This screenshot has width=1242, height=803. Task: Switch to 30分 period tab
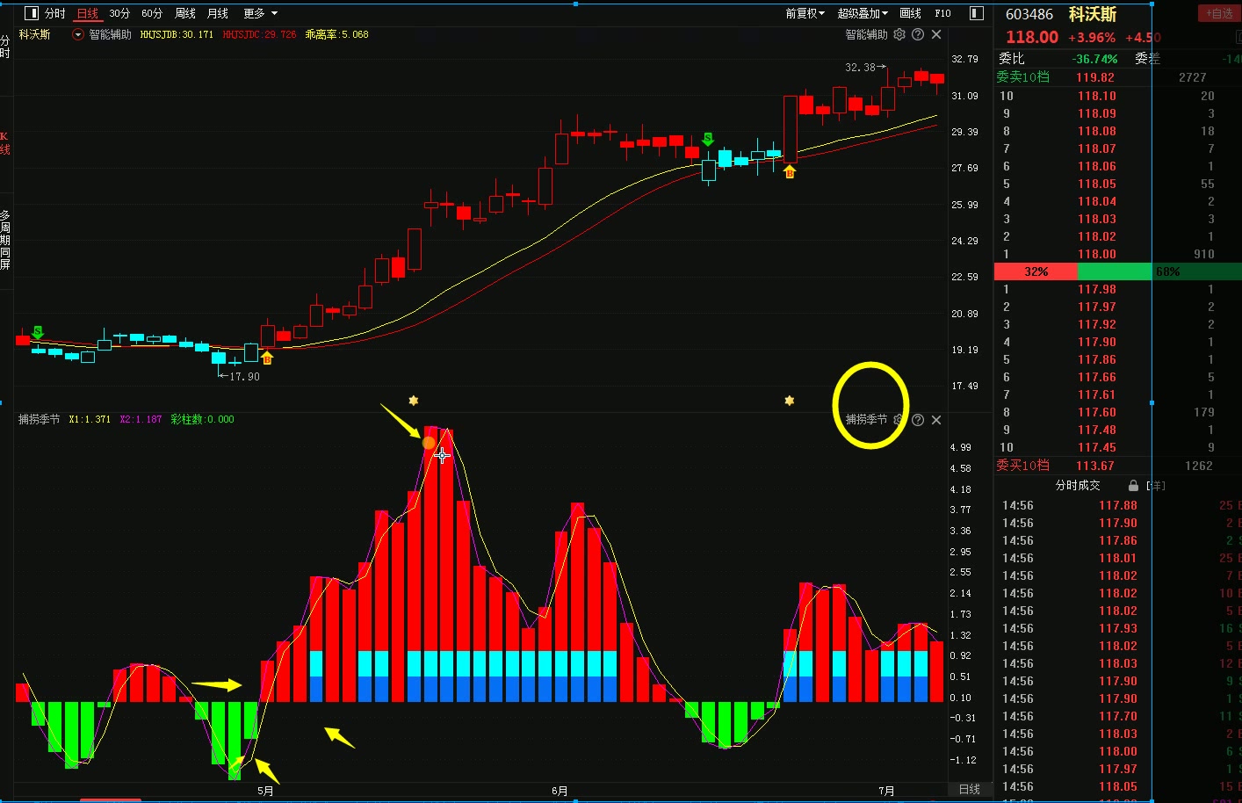click(119, 13)
